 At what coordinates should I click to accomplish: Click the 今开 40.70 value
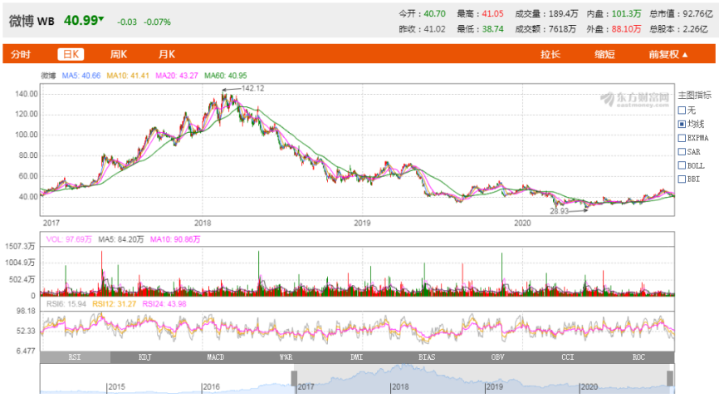(435, 14)
